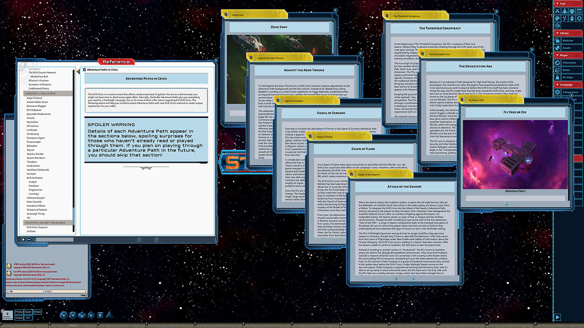Open the Adventure Path 2 link
The height and width of the screenshot is (328, 584).
pyautogui.click(x=515, y=190)
